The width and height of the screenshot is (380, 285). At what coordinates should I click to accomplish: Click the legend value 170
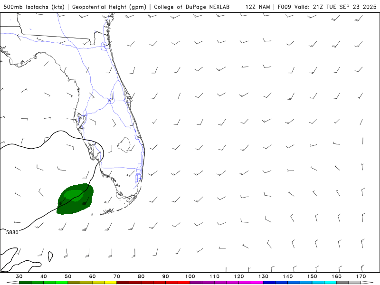(361, 276)
